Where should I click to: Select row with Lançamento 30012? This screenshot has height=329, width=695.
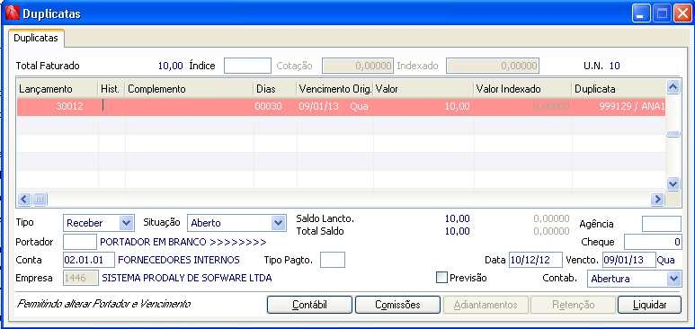[x=341, y=107]
